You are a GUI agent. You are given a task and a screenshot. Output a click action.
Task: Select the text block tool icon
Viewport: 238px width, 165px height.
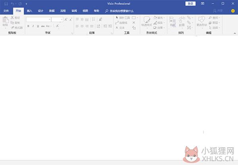click(134, 28)
